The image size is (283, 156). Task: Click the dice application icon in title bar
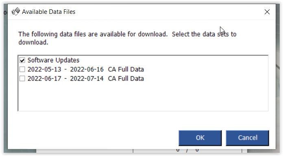(x=16, y=12)
